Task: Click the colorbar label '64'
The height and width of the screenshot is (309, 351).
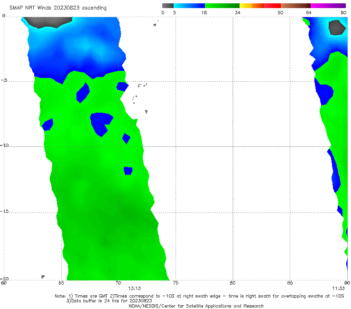Action: point(309,12)
